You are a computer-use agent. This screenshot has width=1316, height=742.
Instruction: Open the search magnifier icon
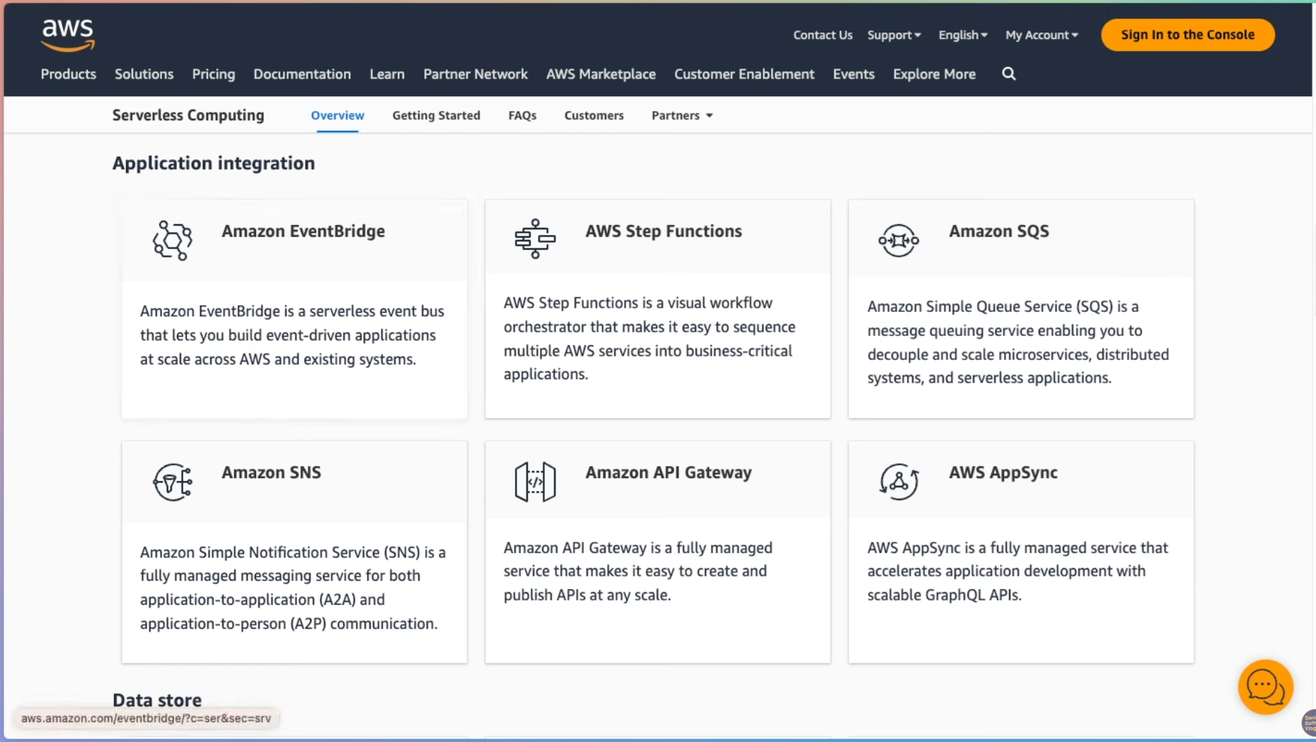point(1008,74)
